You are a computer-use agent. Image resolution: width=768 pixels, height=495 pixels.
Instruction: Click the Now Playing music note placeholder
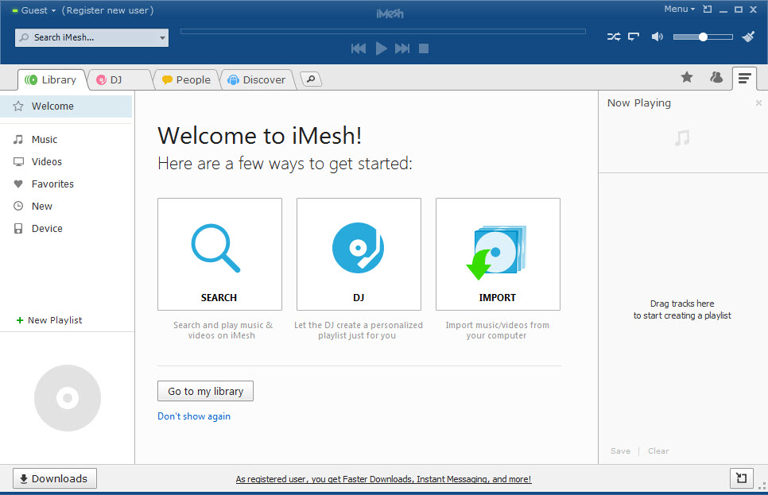point(682,137)
